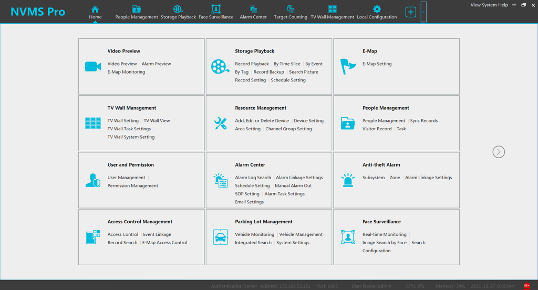
Task: Switch to the Alarm Center tab
Action: pos(253,12)
